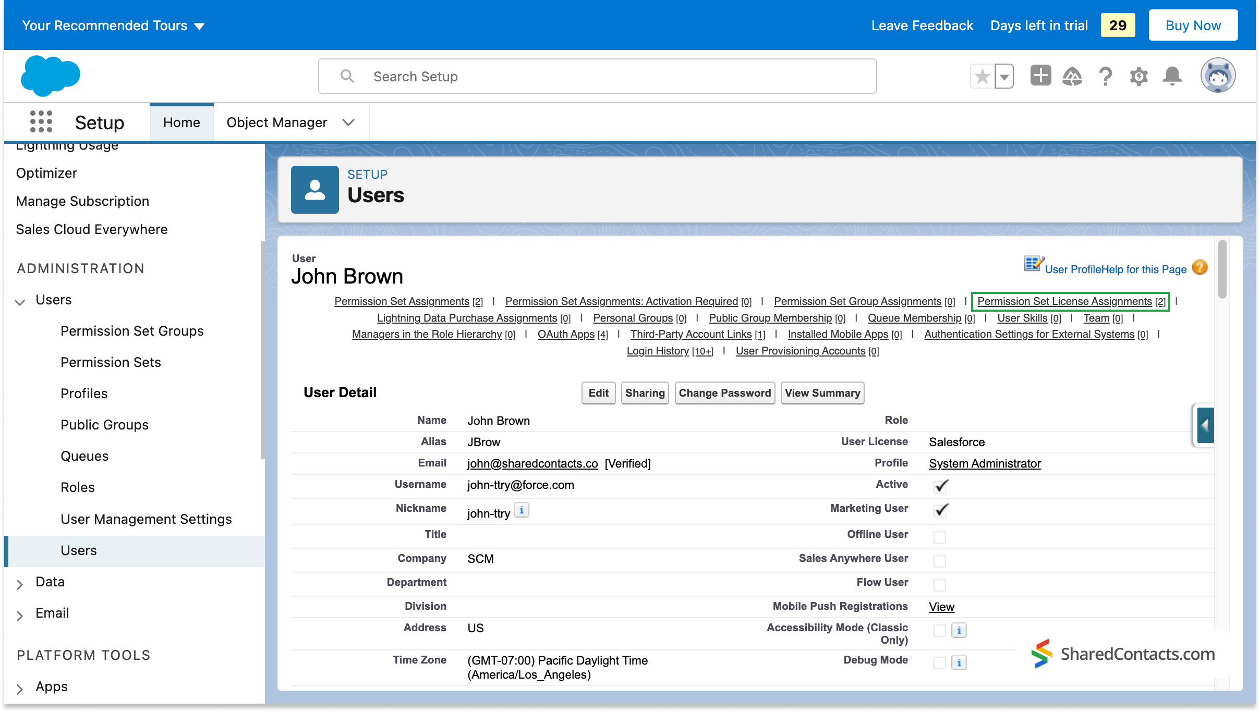
Task: Click View for Mobile Push Registrations
Action: pyautogui.click(x=941, y=607)
